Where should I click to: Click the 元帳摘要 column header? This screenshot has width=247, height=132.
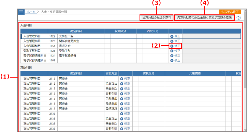tap(195, 73)
